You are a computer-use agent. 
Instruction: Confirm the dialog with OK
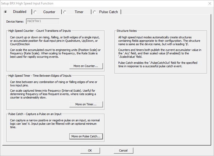pyautogui.click(x=90, y=150)
